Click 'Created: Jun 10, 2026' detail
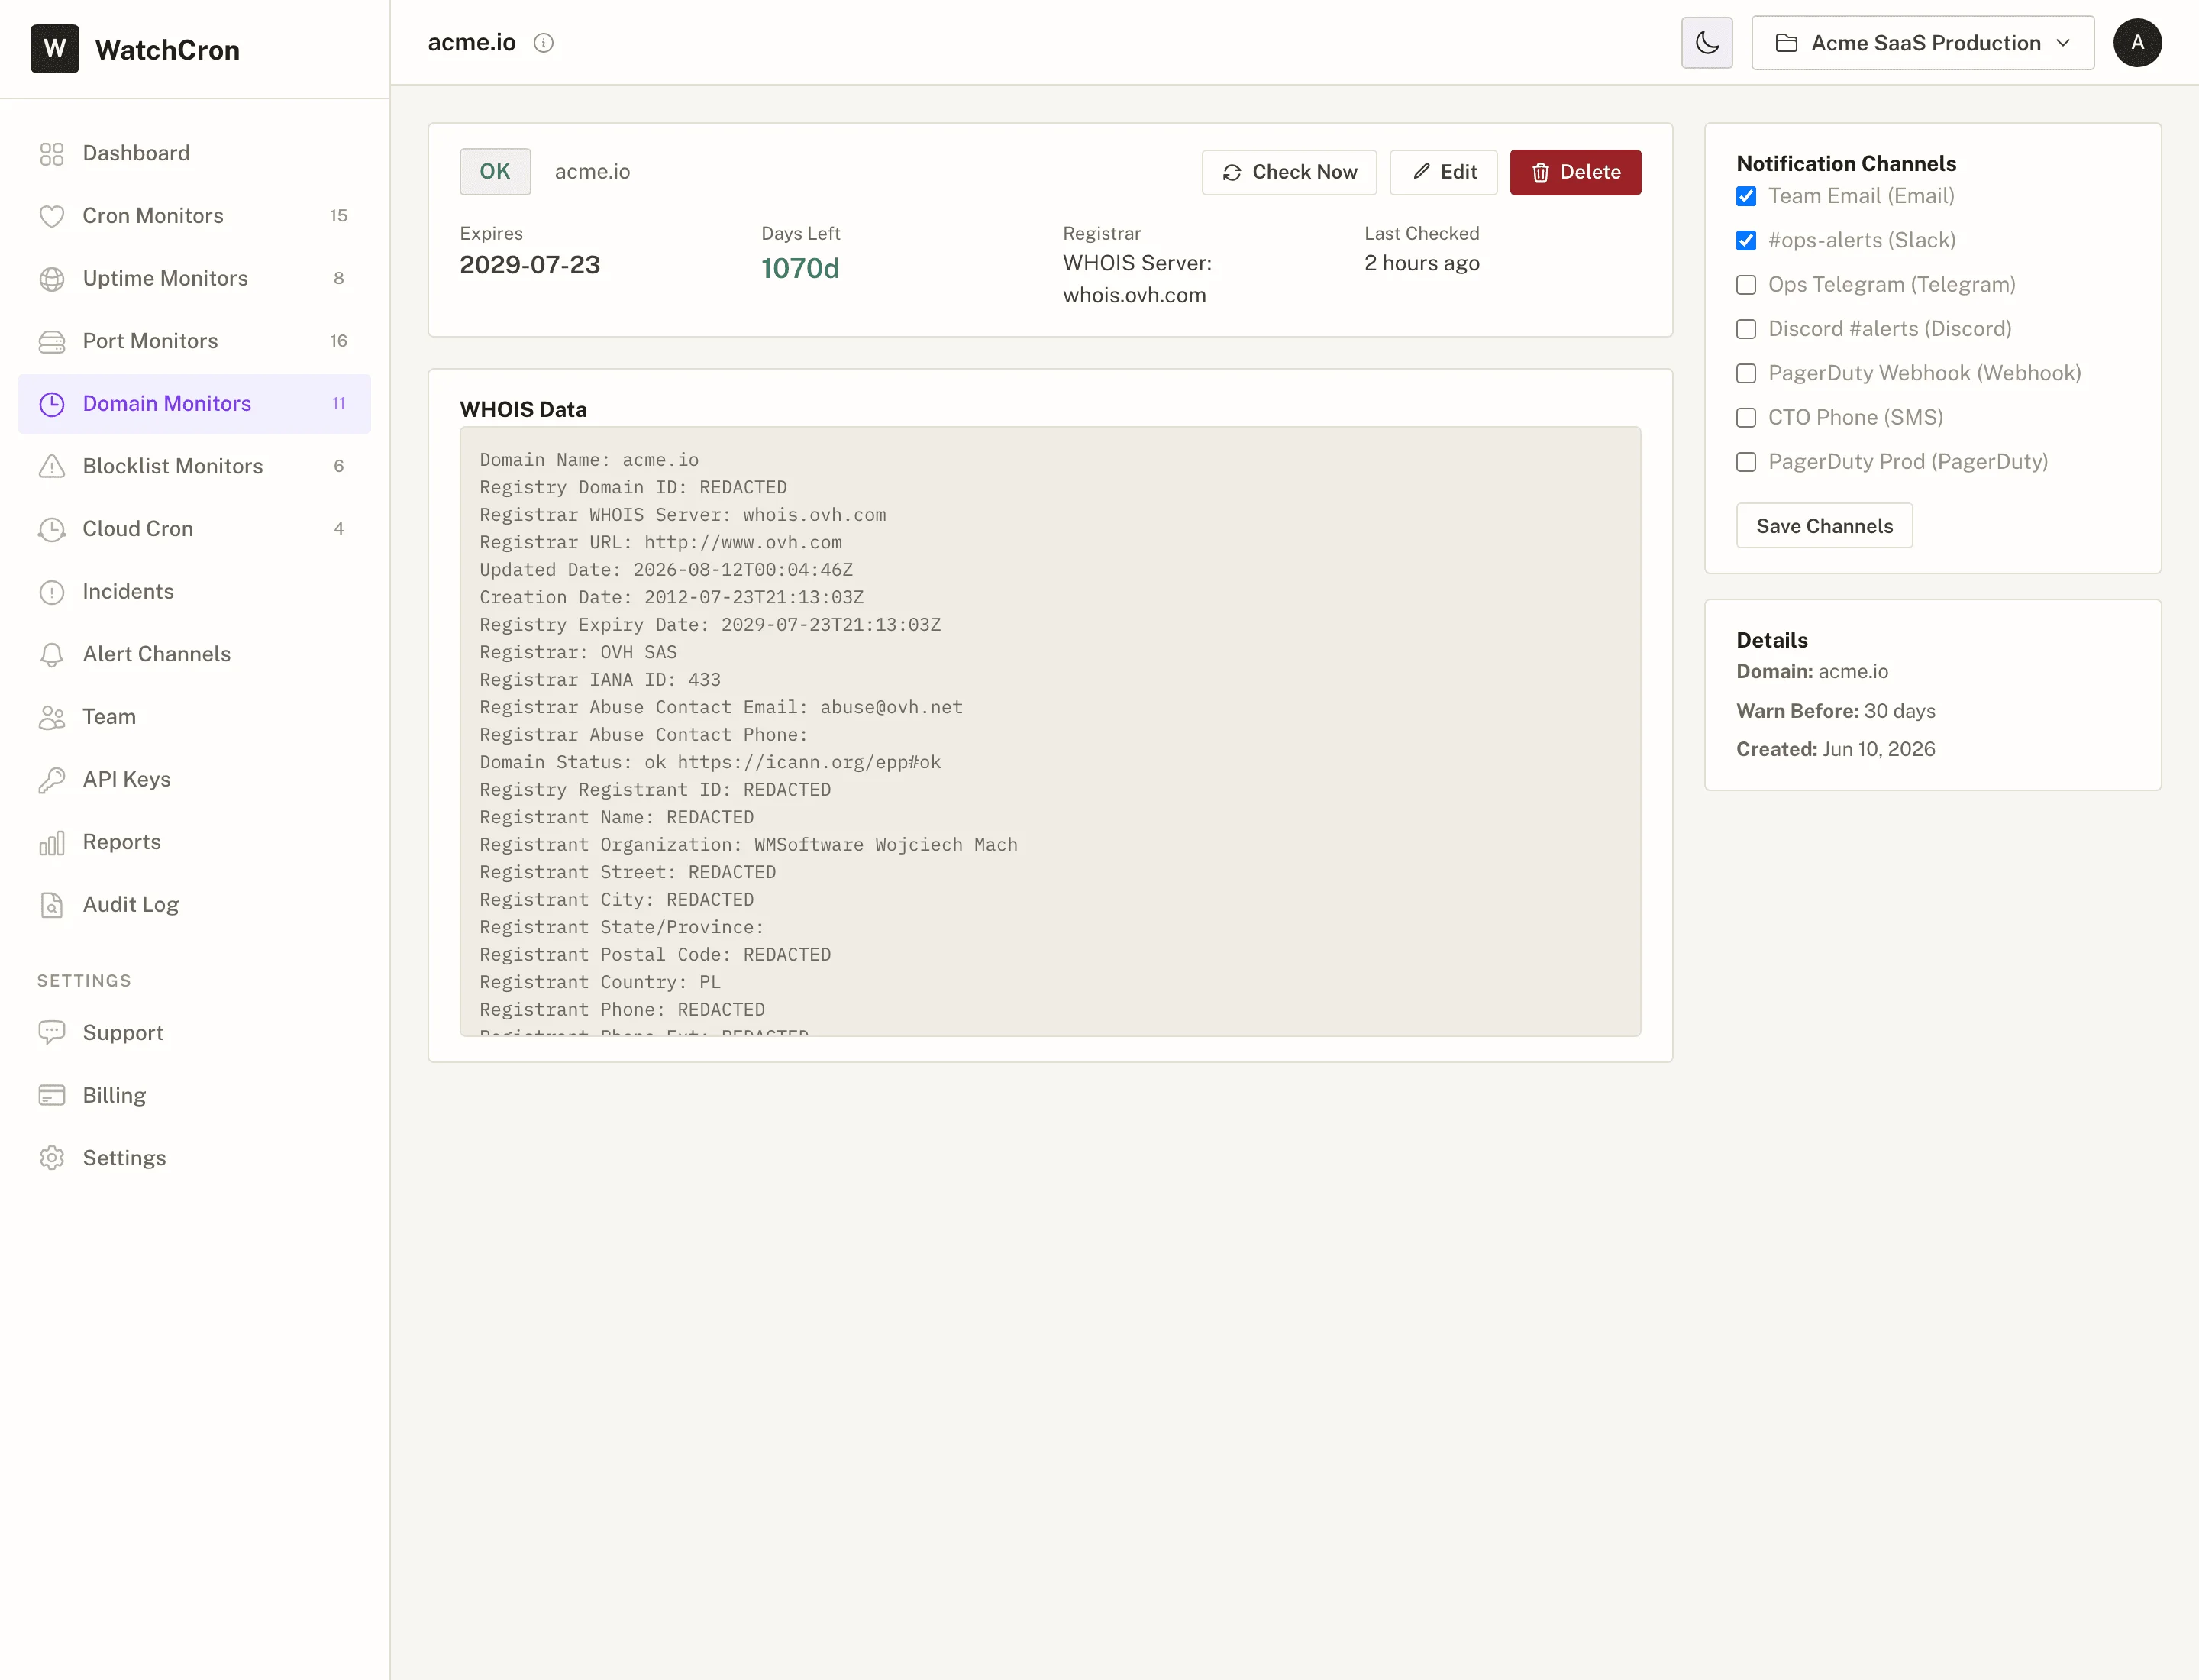The width and height of the screenshot is (2199, 1680). point(1835,750)
